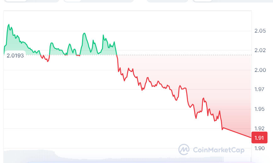Screen dimensions: 273x163
Task: Select the 1.95 y-axis label
Action: 260,109
